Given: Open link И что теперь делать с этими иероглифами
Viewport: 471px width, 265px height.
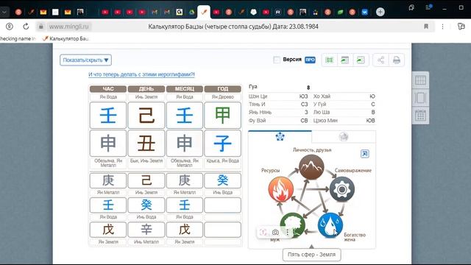Looking at the screenshot, I should [141, 74].
